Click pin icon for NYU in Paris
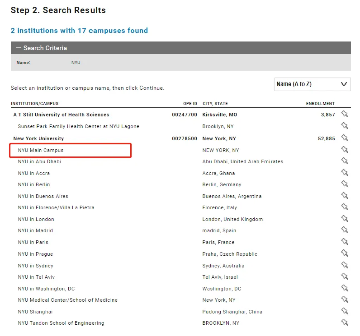Image resolution: width=360 pixels, height=336 pixels. click(x=345, y=242)
